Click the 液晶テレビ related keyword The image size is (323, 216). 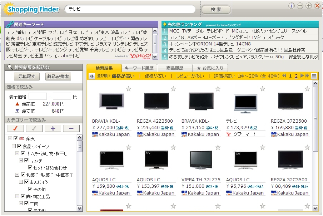pyautogui.click(x=120, y=32)
